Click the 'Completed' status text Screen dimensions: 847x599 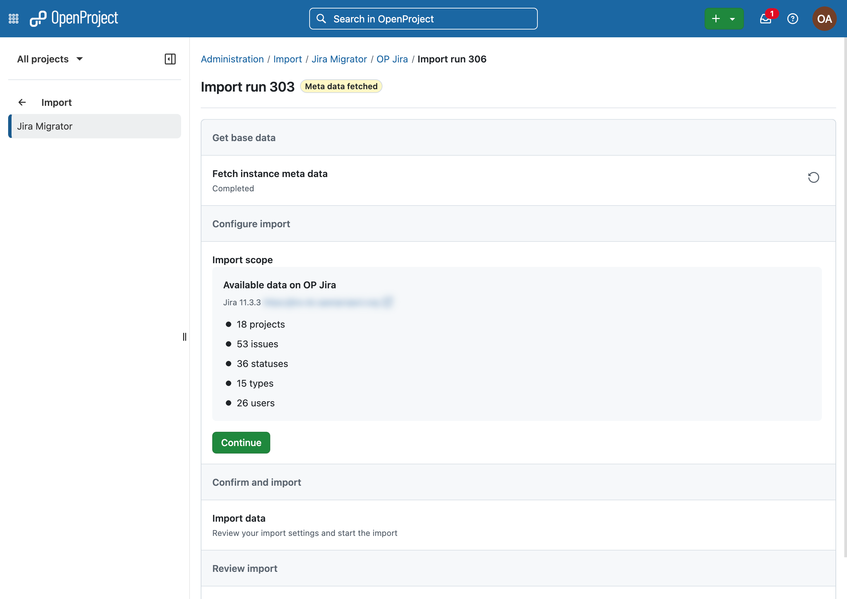coord(233,188)
